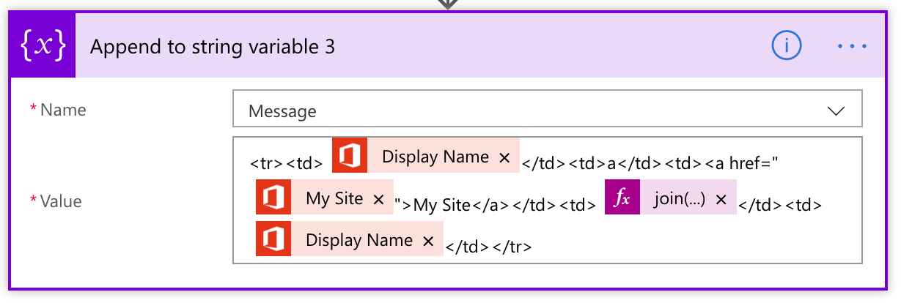Select the Message text in the Name field

pos(282,111)
